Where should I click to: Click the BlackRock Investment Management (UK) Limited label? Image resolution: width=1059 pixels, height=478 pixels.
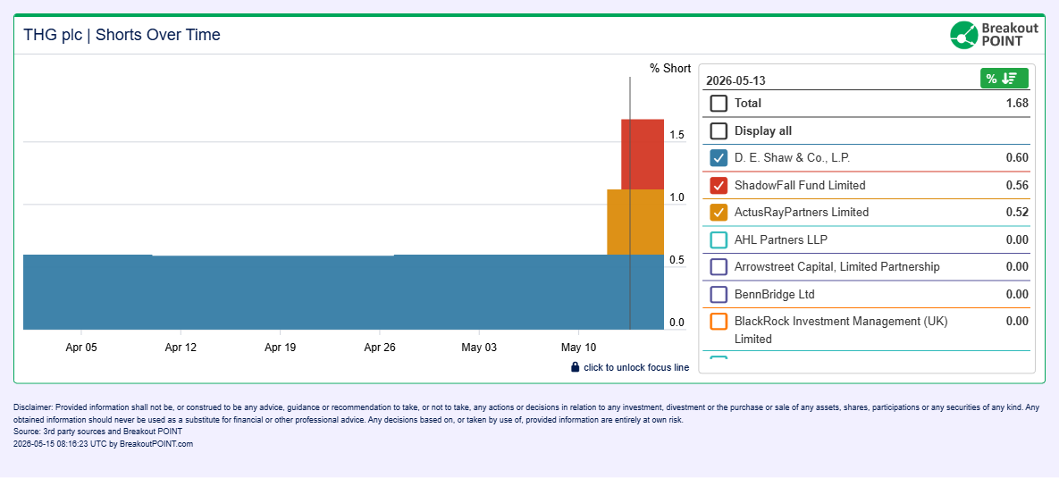[842, 330]
